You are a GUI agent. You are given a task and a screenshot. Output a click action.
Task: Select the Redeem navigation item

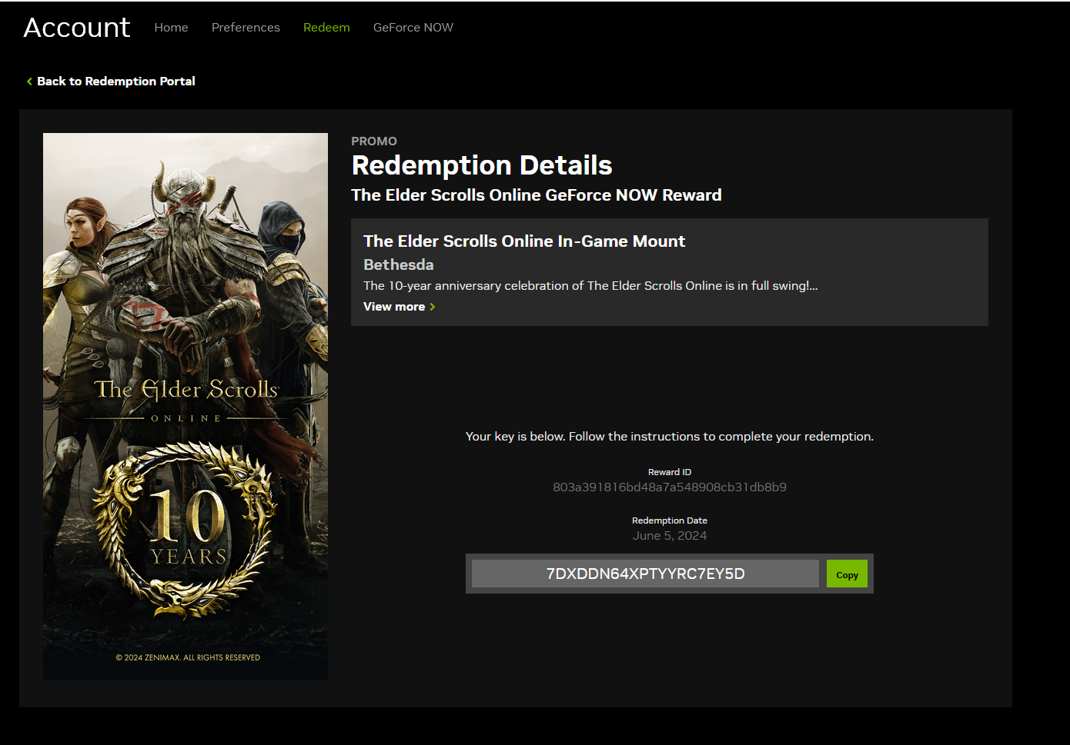326,28
